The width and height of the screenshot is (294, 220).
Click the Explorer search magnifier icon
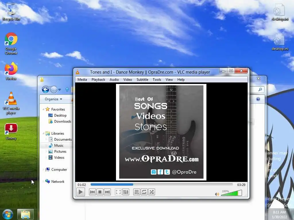pos(260,89)
